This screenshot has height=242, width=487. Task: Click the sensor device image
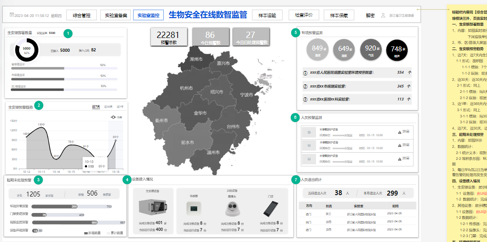194,208
